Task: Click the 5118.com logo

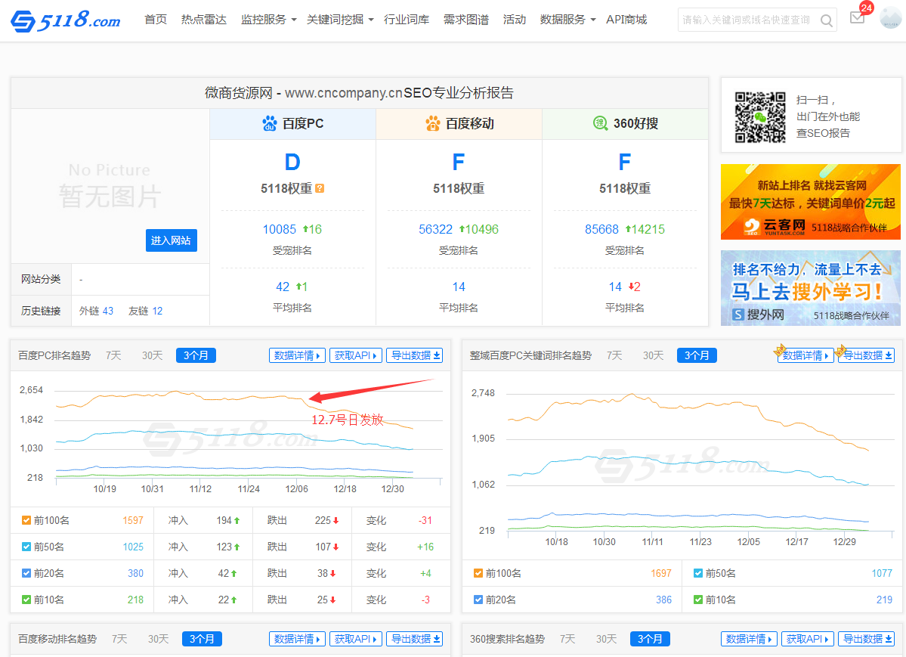Action: point(65,21)
